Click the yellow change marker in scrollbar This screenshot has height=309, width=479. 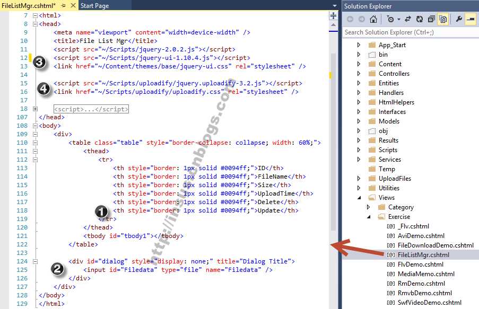click(330, 75)
